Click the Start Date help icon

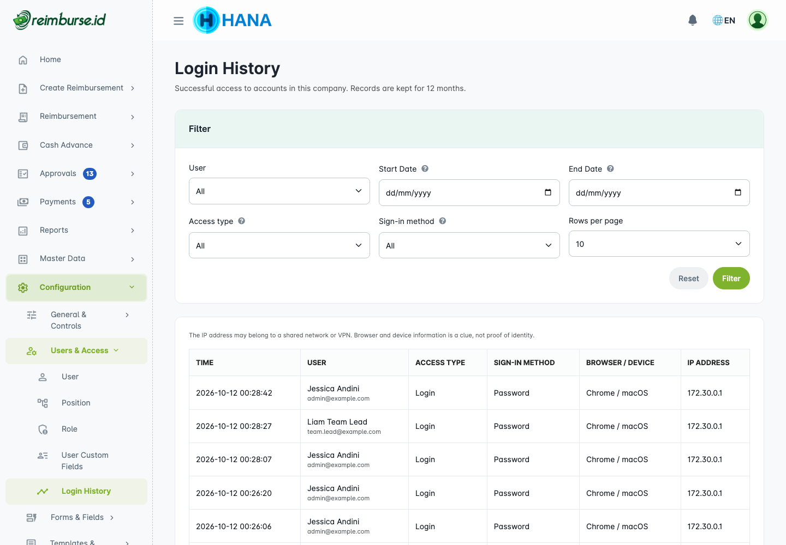(425, 169)
